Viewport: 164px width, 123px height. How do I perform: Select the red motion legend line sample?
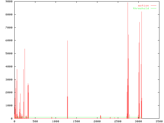[153, 5]
